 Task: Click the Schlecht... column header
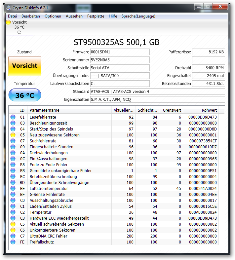(x=147, y=110)
